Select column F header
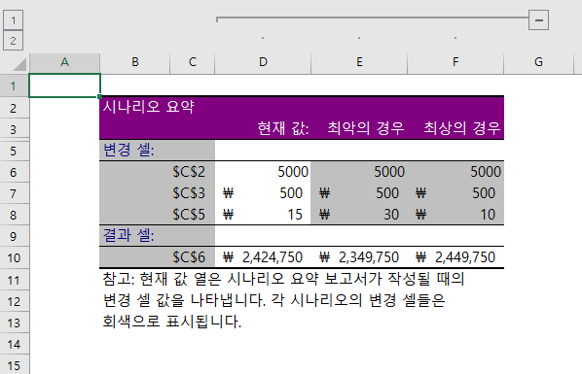Screen dimensions: 582x374 pyautogui.click(x=455, y=62)
